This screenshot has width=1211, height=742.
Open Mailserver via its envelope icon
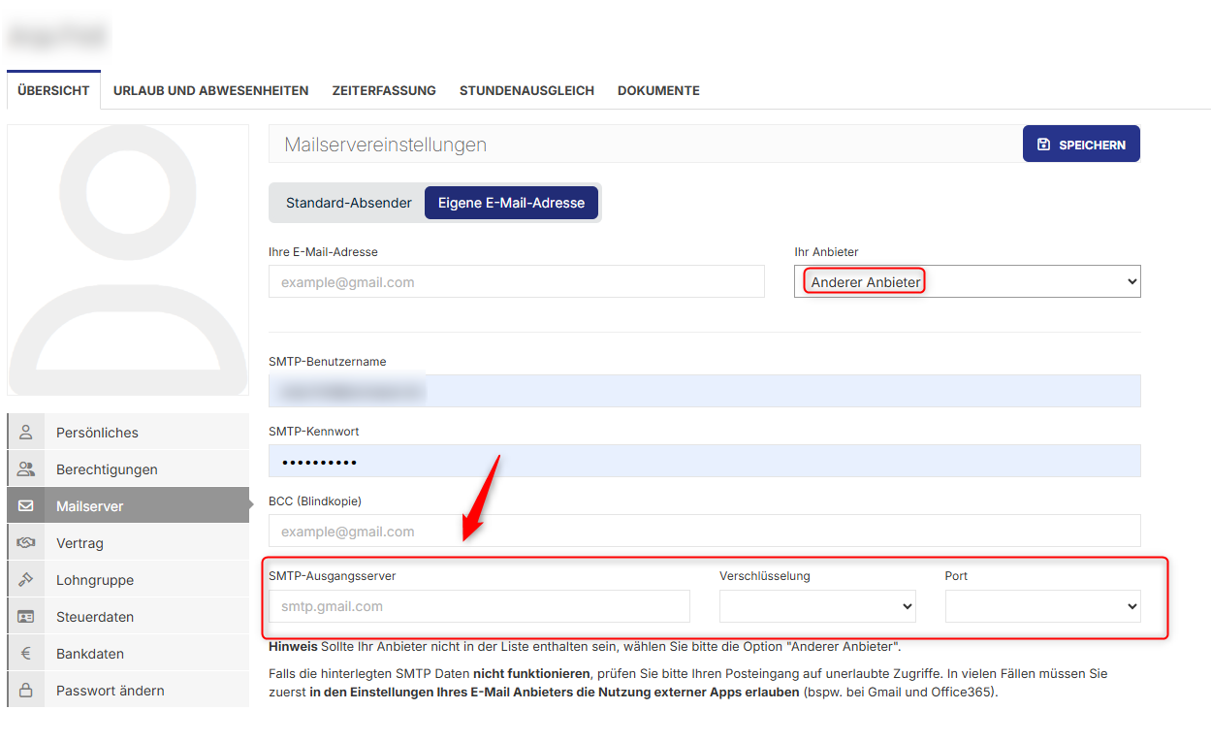pos(25,504)
